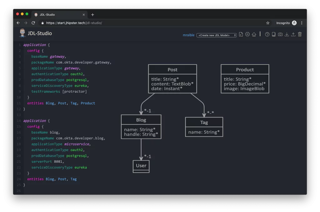Open the Create new JDL Model dropdown

pyautogui.click(x=217, y=35)
